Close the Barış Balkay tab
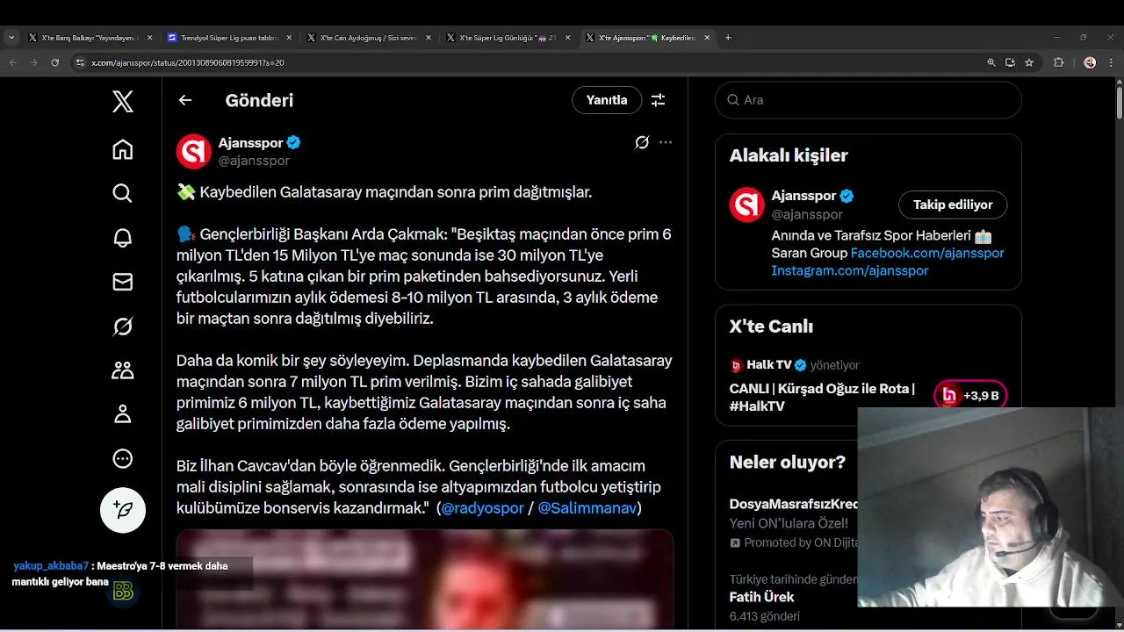The width and height of the screenshot is (1124, 632). pyautogui.click(x=149, y=38)
